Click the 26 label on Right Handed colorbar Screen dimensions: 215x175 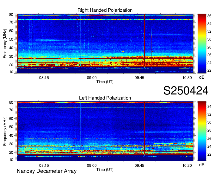209,55
